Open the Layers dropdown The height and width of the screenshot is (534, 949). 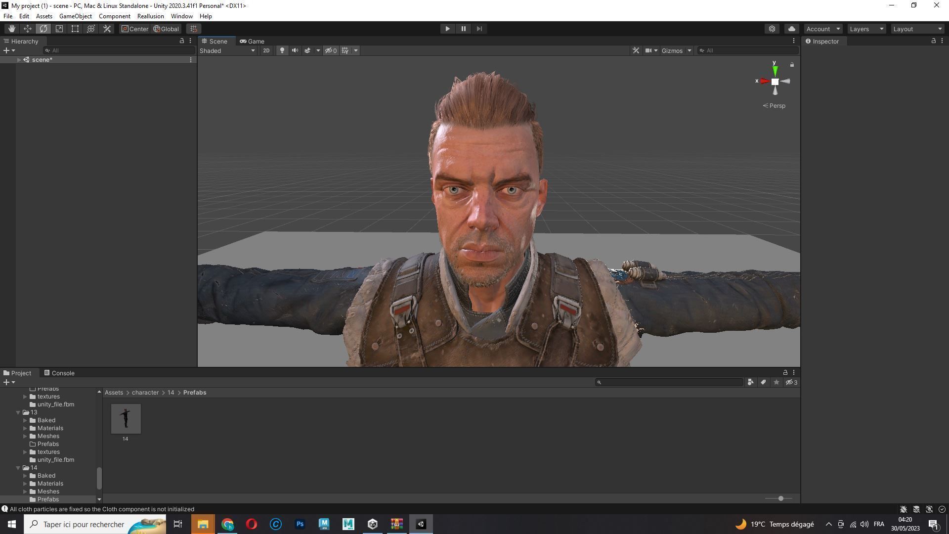[x=866, y=29]
